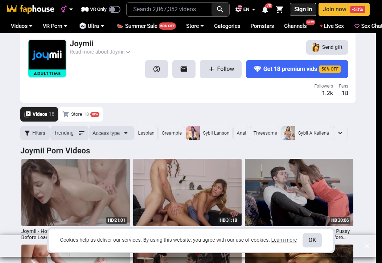Click the Follow button

point(221,69)
